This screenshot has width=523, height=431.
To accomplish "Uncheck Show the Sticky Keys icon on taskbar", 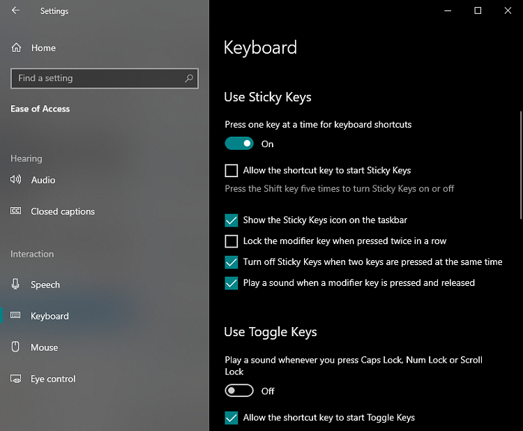I will pyautogui.click(x=232, y=220).
